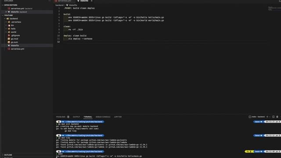The height and width of the screenshot is (158, 281).
Task: Click the git icon beside .gitignore
Action: [x=9, y=36]
